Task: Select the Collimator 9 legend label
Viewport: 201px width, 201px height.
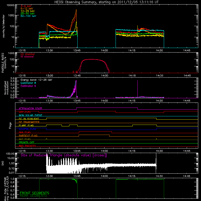Action: click(x=28, y=86)
